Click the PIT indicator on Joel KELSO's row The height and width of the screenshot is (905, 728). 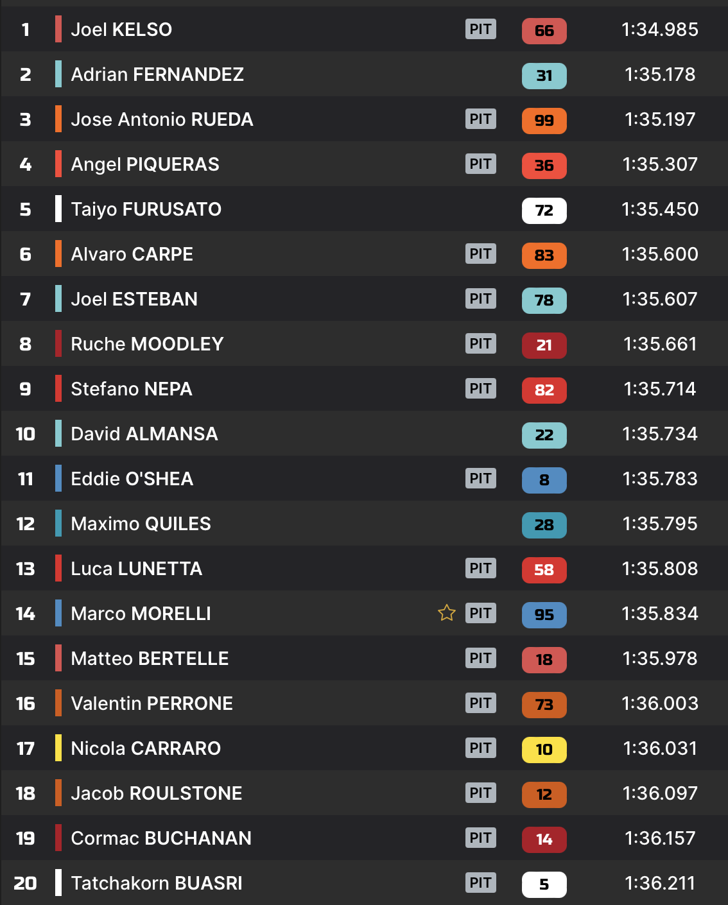(x=480, y=29)
